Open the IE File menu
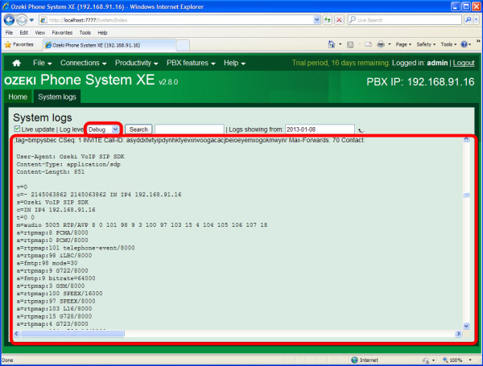 tap(9, 33)
